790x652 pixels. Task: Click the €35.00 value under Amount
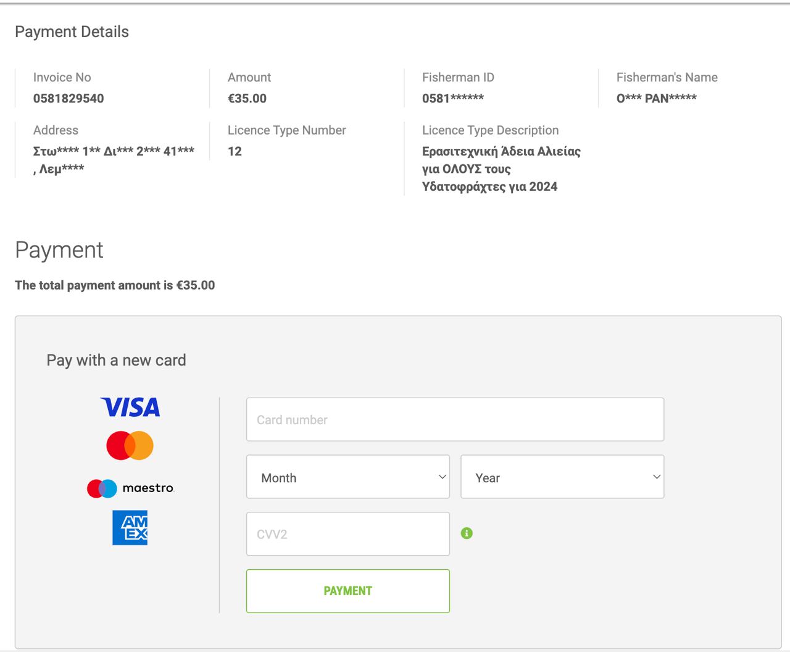247,99
